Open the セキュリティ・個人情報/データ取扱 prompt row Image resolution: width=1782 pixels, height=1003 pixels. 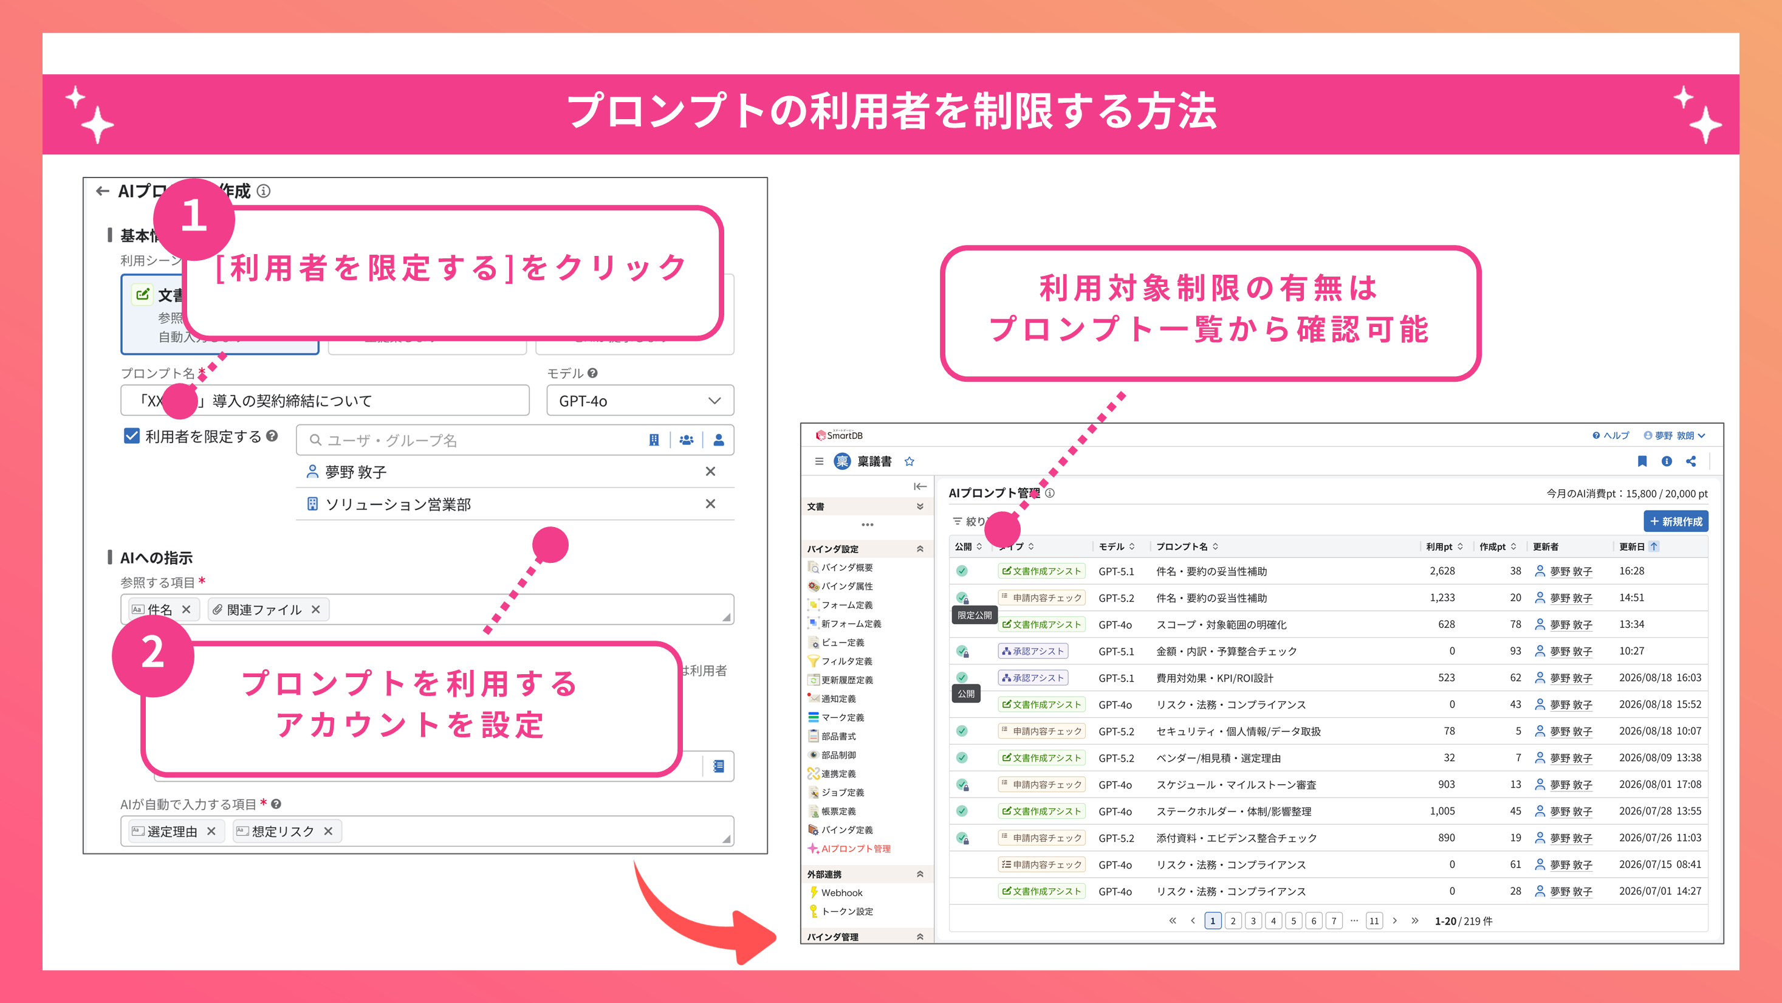click(x=1328, y=731)
